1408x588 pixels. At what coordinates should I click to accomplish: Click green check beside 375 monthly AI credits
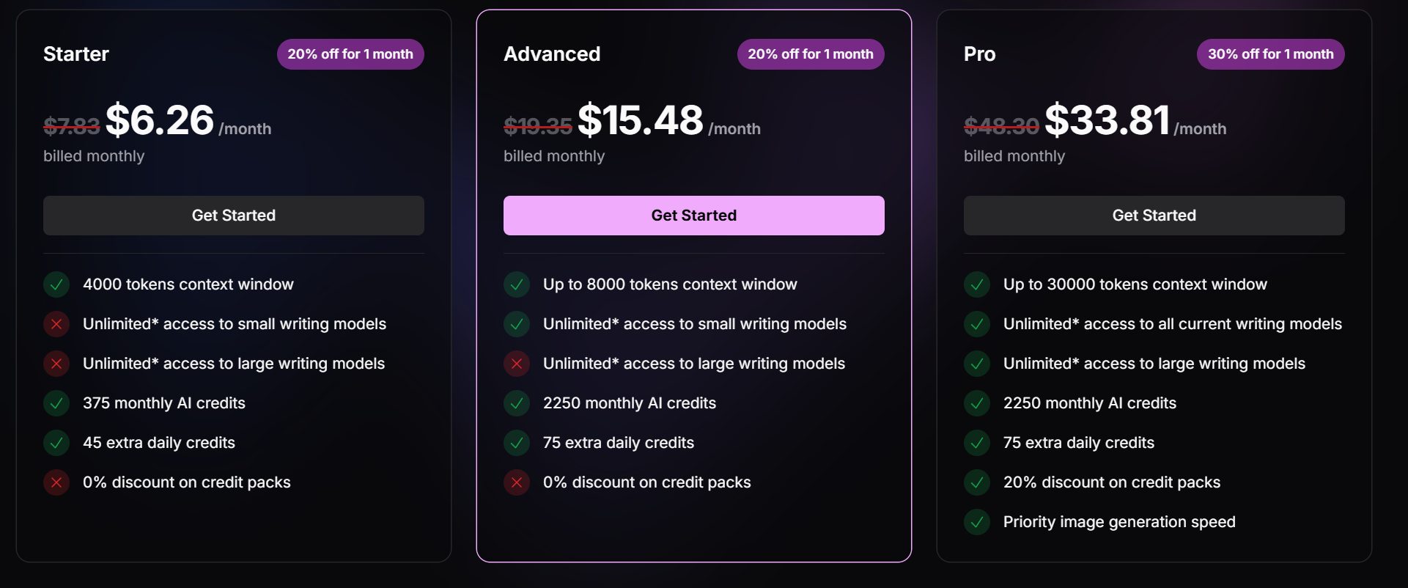[x=56, y=403]
